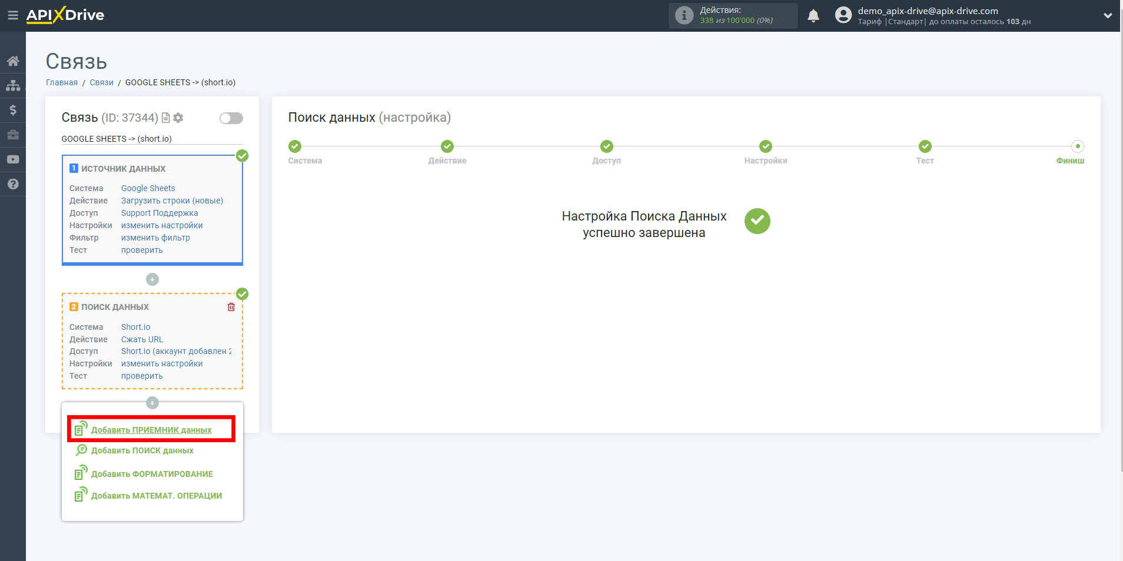Go to the Действие step
The image size is (1123, 561).
pos(447,146)
